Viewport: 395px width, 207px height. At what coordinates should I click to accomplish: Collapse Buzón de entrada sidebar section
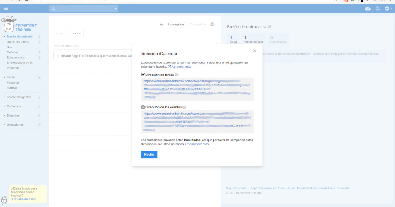[x=4, y=37]
